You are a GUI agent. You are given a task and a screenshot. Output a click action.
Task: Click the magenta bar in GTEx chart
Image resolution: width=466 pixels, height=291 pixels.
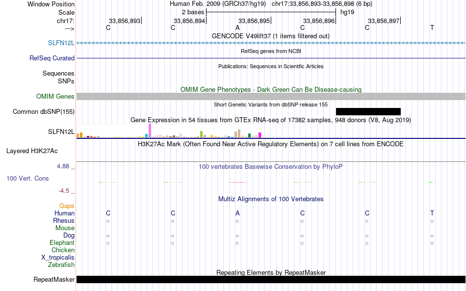[260, 135]
